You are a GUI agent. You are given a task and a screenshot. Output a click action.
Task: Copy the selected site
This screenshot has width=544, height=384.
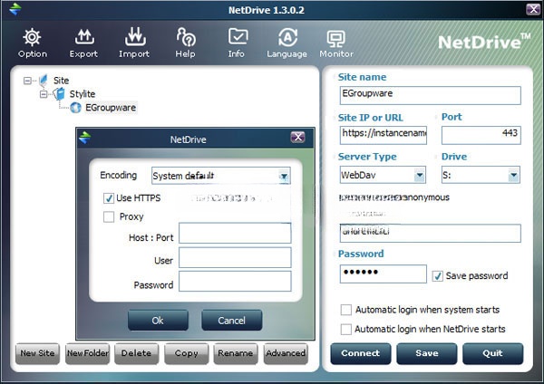click(187, 353)
